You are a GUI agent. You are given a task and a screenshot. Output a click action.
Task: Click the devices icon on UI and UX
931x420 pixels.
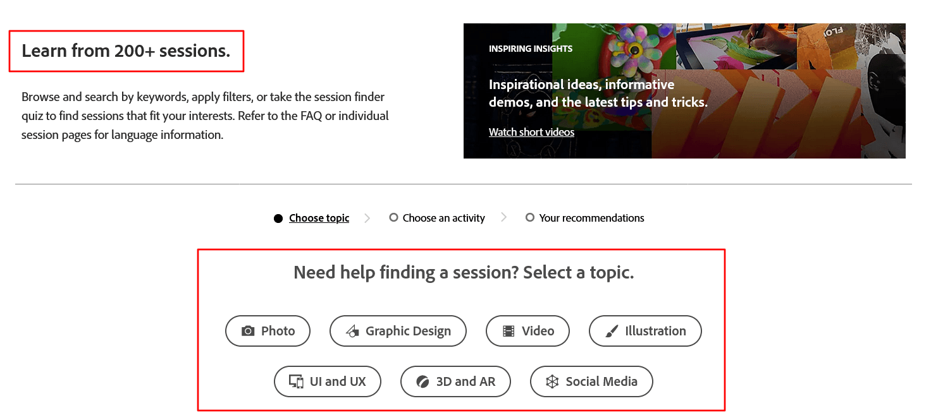click(x=296, y=381)
